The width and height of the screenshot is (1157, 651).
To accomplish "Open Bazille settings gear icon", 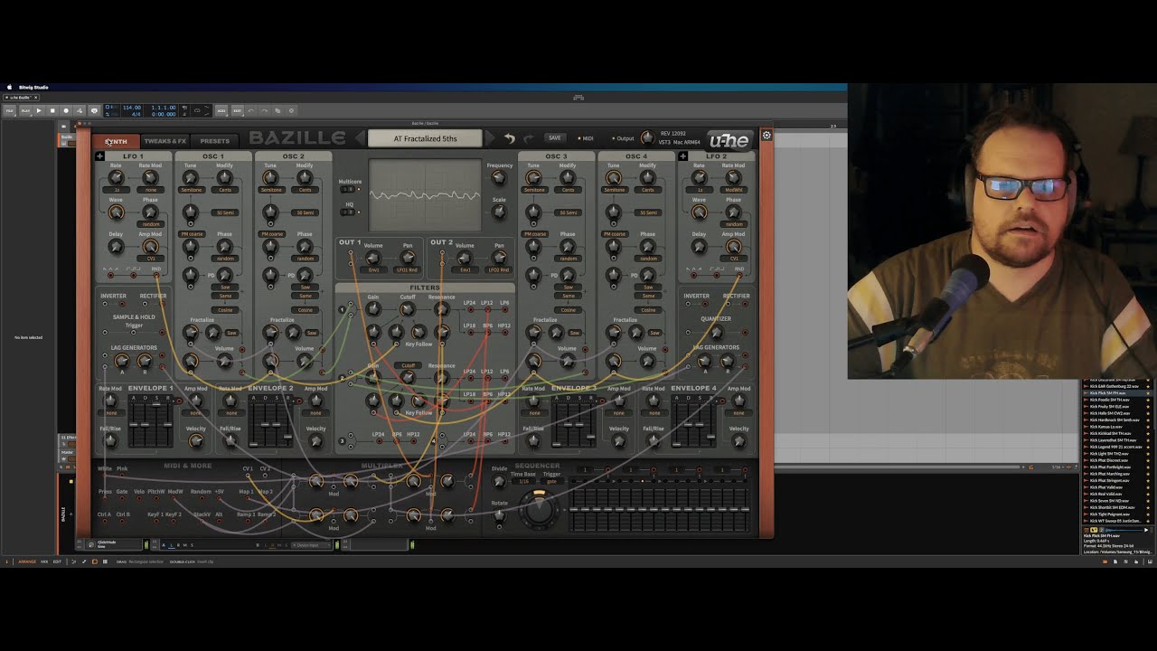I will click(x=767, y=135).
